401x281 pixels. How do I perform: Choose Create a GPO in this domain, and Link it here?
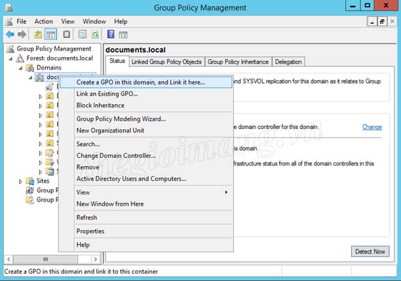click(x=146, y=83)
